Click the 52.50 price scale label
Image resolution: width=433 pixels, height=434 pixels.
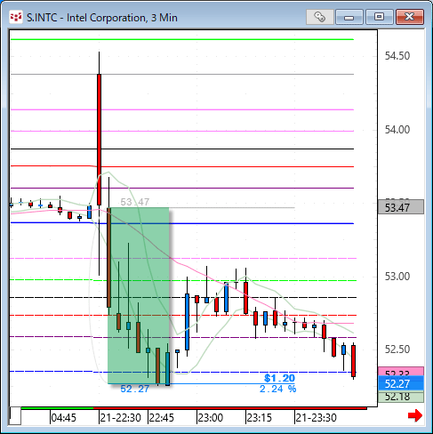(397, 350)
